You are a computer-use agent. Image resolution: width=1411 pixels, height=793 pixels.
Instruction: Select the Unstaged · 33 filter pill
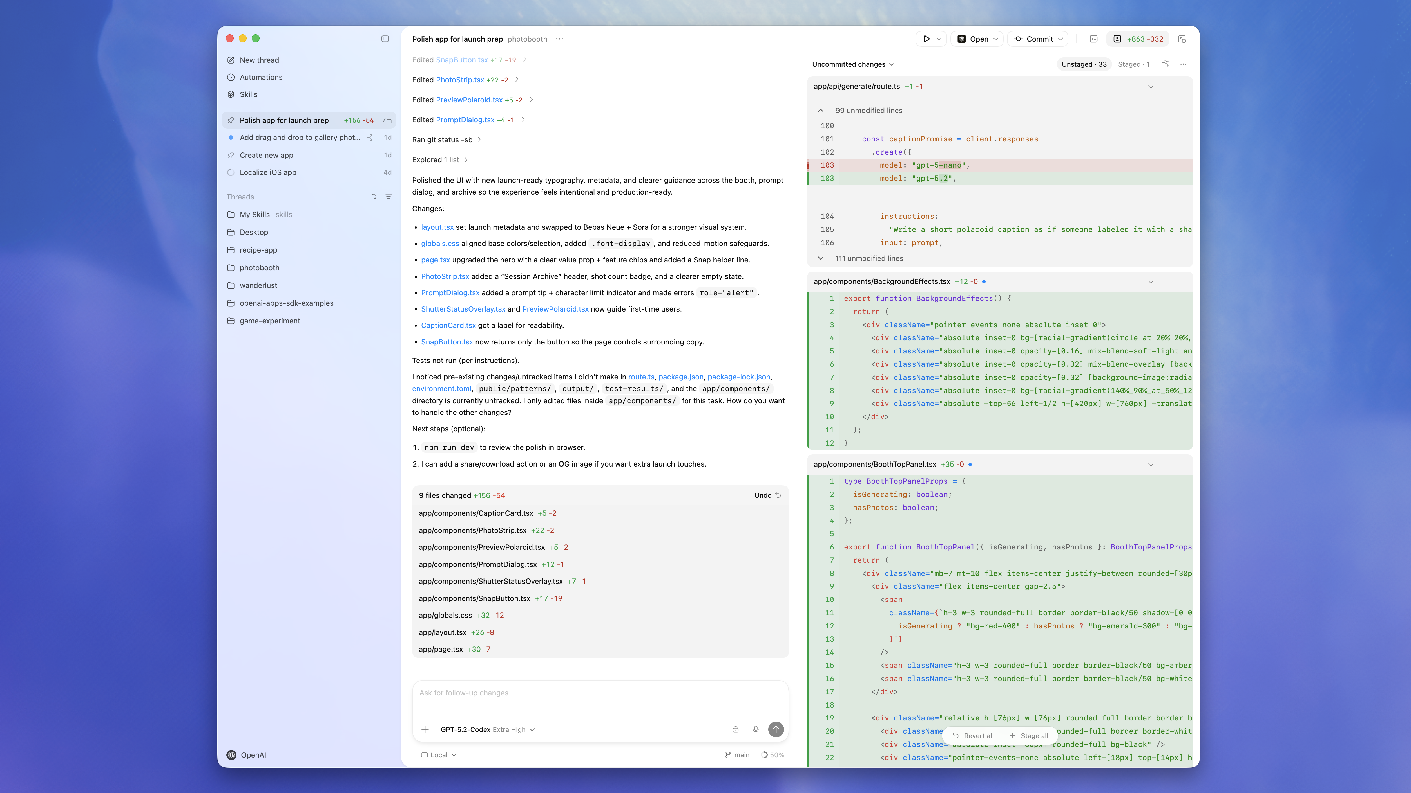tap(1083, 64)
